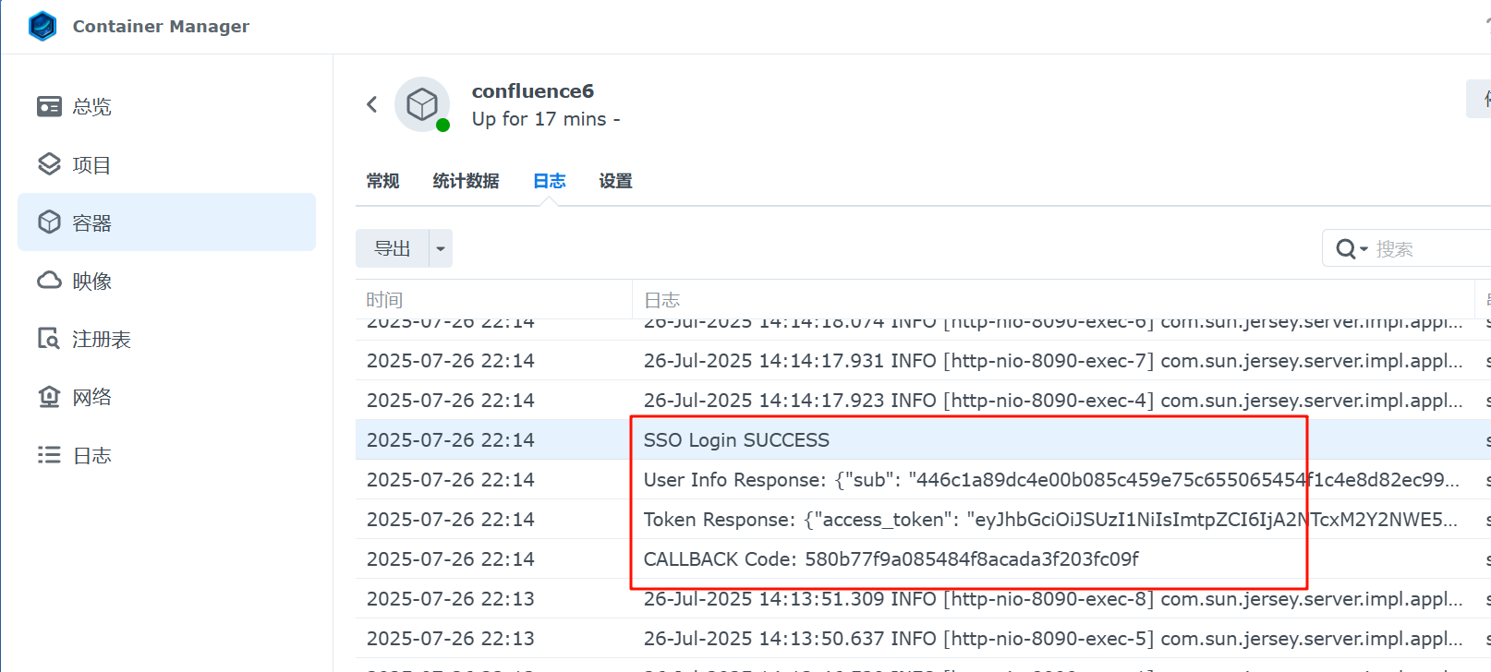1491x672 pixels.
Task: Select the SSO Login SUCCESS log row
Action: click(x=923, y=440)
